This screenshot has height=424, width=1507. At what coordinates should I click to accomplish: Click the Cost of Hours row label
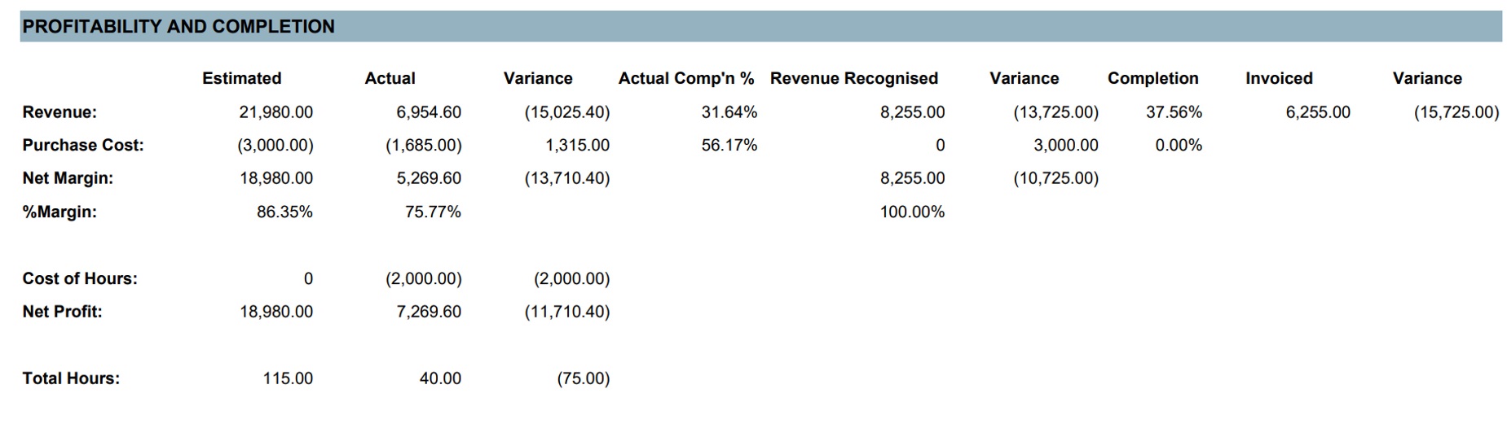pos(80,278)
